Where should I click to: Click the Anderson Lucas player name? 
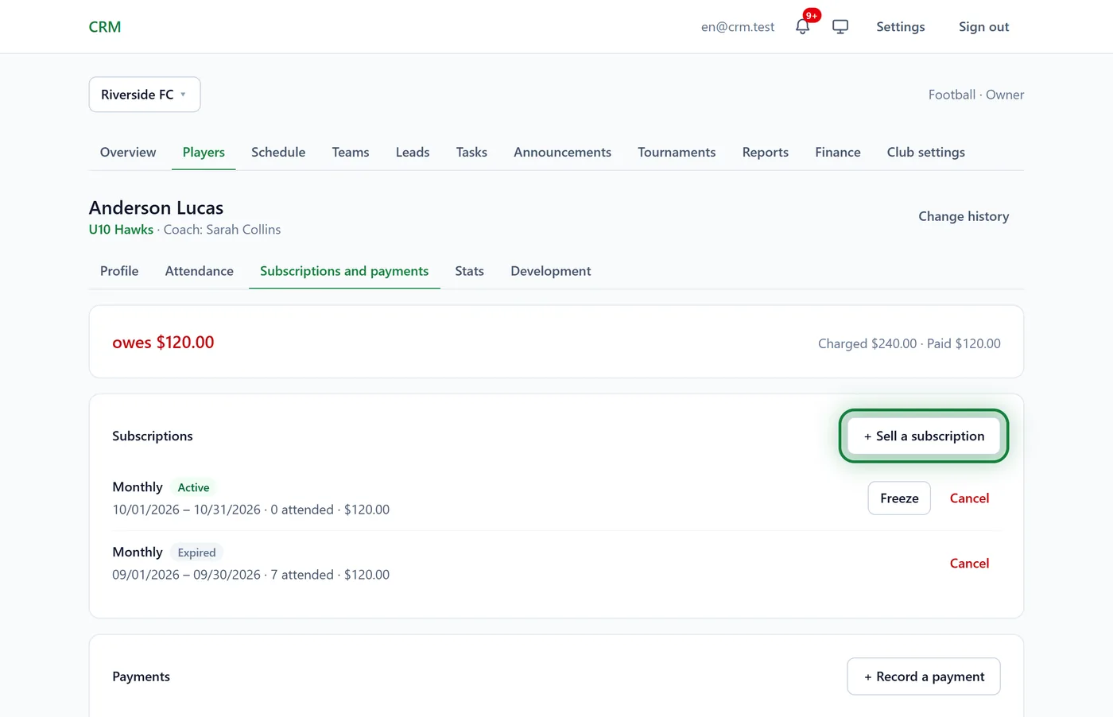click(157, 208)
